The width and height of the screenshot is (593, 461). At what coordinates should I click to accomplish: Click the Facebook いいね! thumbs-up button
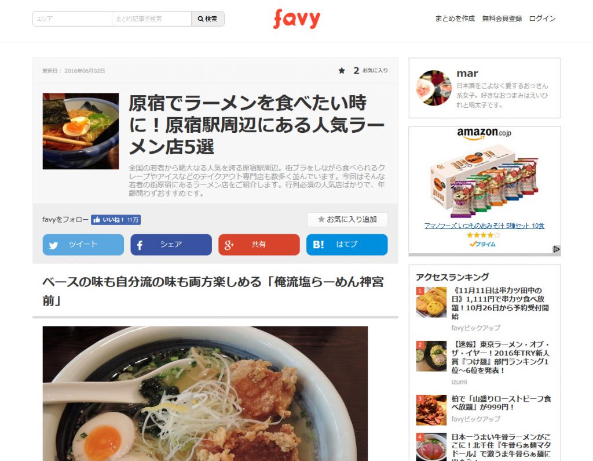click(x=116, y=220)
